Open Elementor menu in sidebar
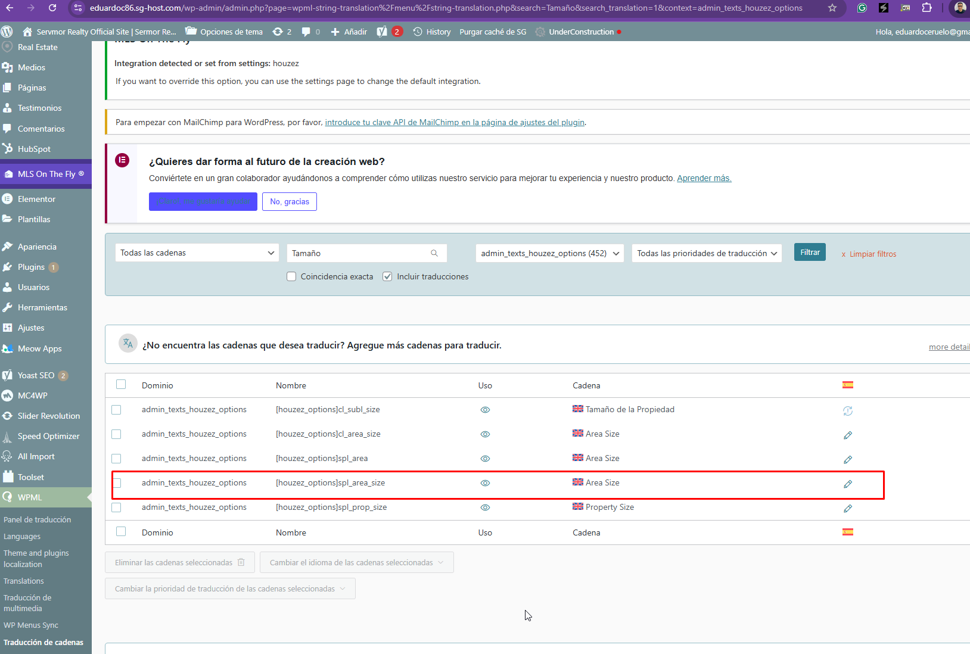The height and width of the screenshot is (654, 970). pos(36,199)
